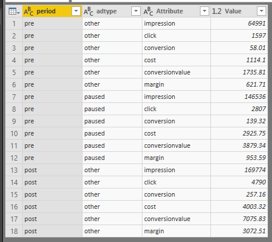Click 'click' attribute in row 14
The width and height of the screenshot is (272, 242).
click(150, 182)
